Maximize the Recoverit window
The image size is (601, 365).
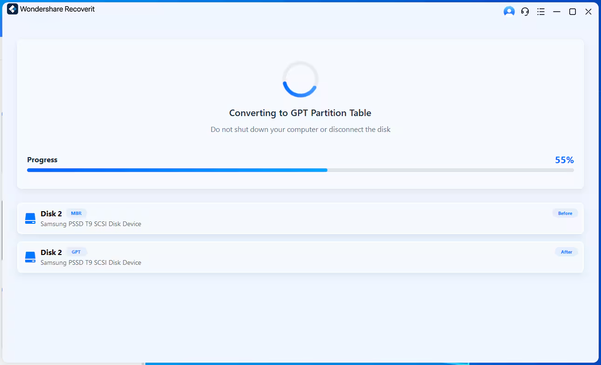coord(573,12)
